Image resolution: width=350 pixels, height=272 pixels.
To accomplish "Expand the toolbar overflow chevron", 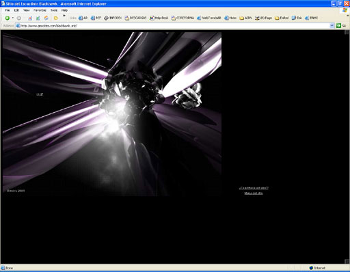I will [x=64, y=16].
